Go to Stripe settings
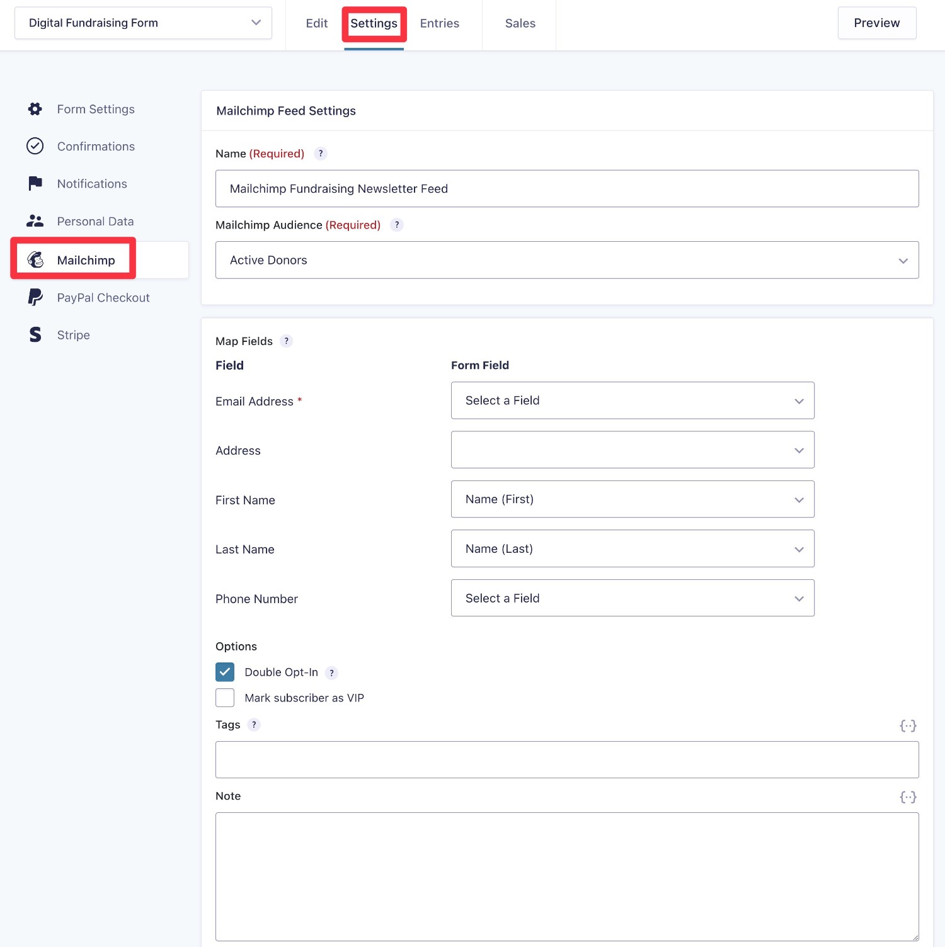The height and width of the screenshot is (947, 945). pyautogui.click(x=73, y=335)
